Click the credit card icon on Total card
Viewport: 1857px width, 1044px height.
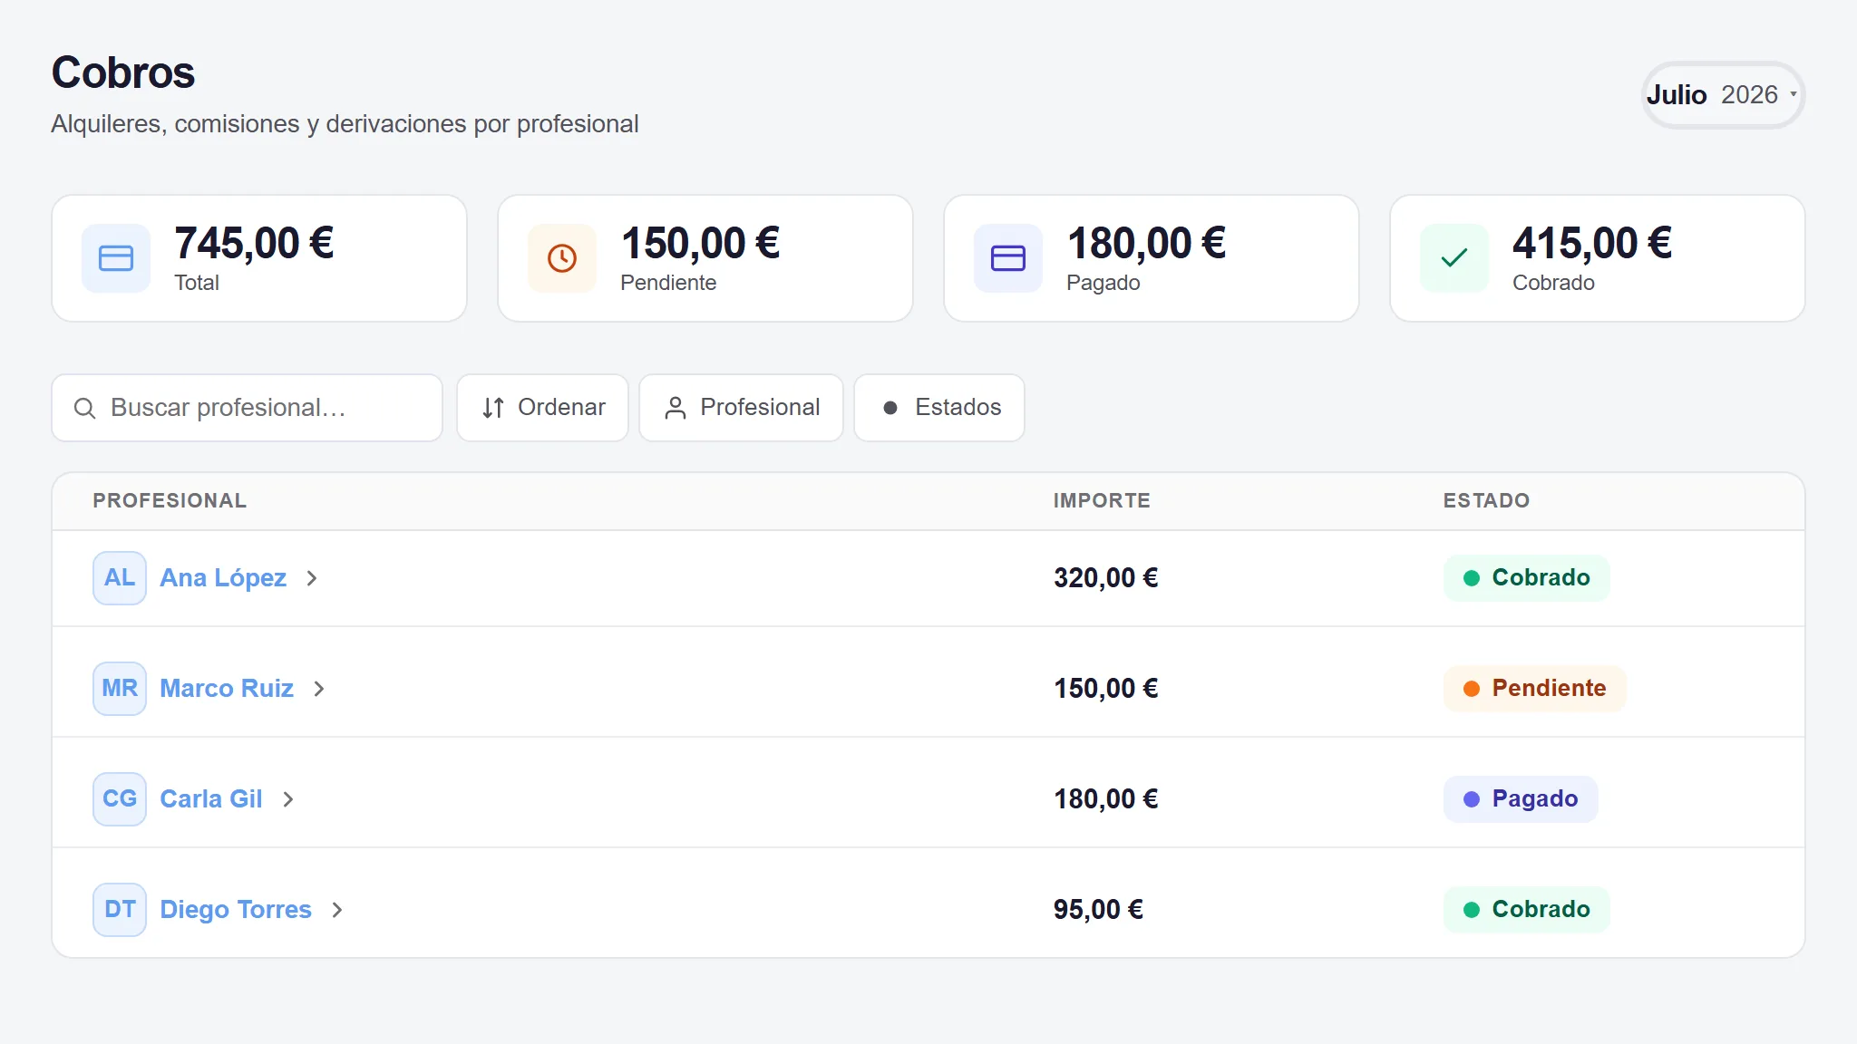coord(116,258)
